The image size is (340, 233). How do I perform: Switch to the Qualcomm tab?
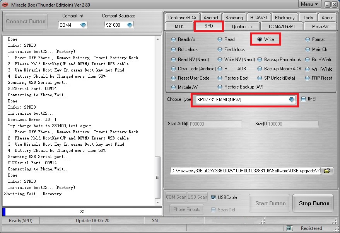click(x=242, y=26)
